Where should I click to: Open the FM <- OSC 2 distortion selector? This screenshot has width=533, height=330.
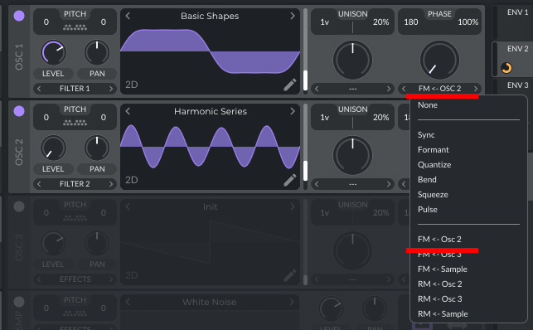(439, 89)
